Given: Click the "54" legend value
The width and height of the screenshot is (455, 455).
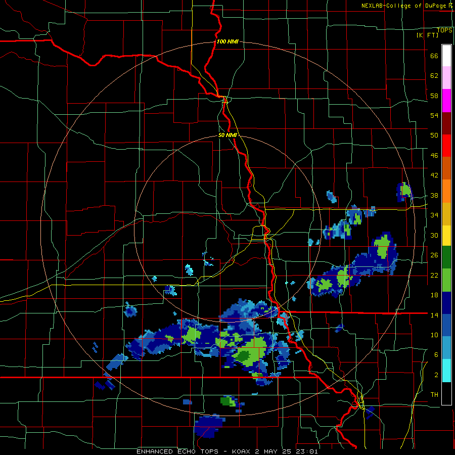Looking at the screenshot, I should coord(434,115).
